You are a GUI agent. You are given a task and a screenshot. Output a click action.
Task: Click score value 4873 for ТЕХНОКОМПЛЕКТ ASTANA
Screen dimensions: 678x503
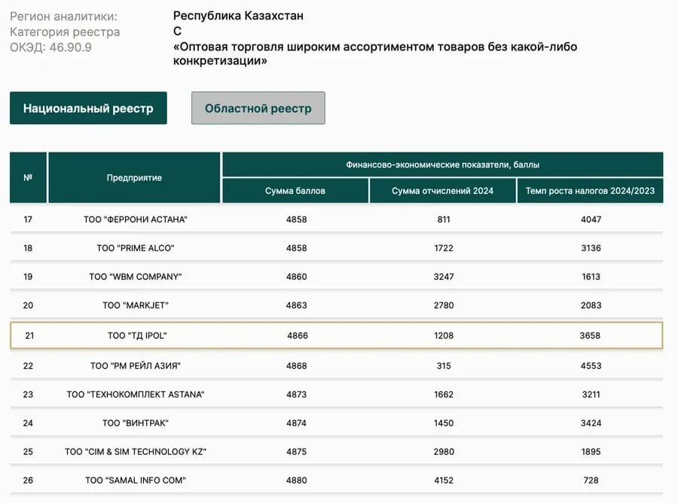tap(297, 394)
